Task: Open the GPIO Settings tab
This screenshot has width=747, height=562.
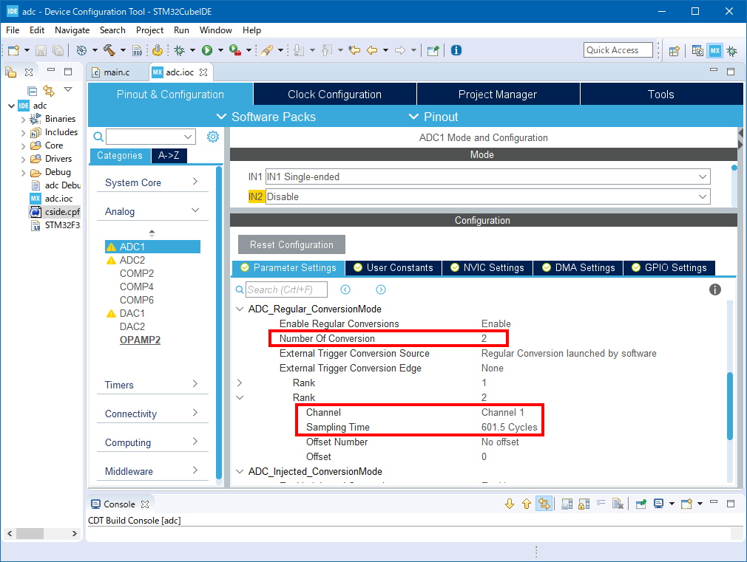Action: (x=669, y=268)
